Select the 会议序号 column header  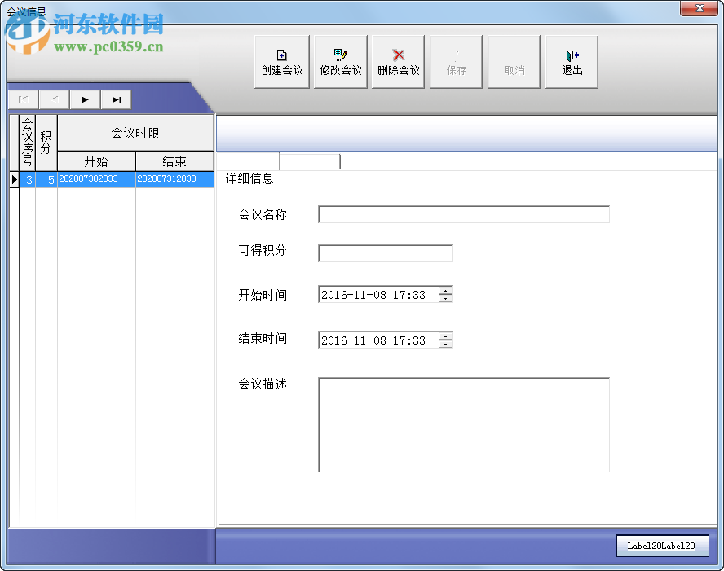pyautogui.click(x=27, y=143)
